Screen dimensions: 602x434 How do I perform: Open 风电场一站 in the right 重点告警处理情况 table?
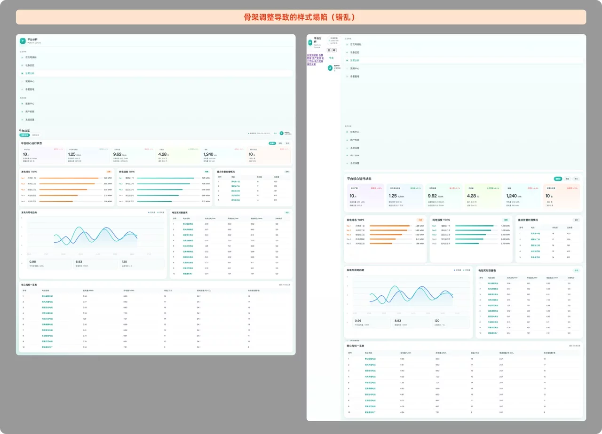tap(536, 233)
